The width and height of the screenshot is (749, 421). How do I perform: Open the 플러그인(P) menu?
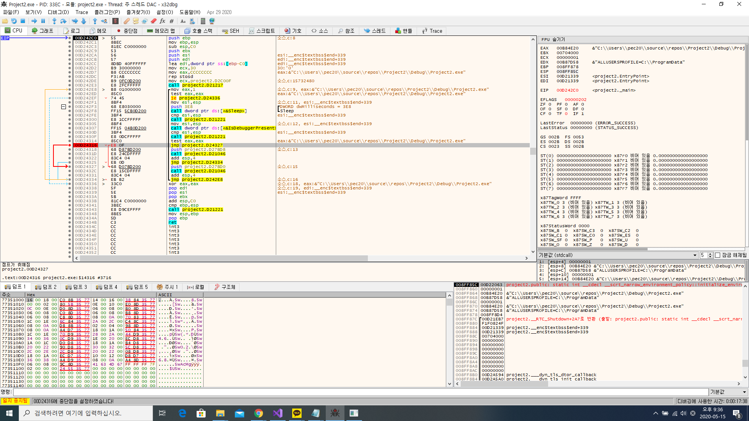click(107, 12)
